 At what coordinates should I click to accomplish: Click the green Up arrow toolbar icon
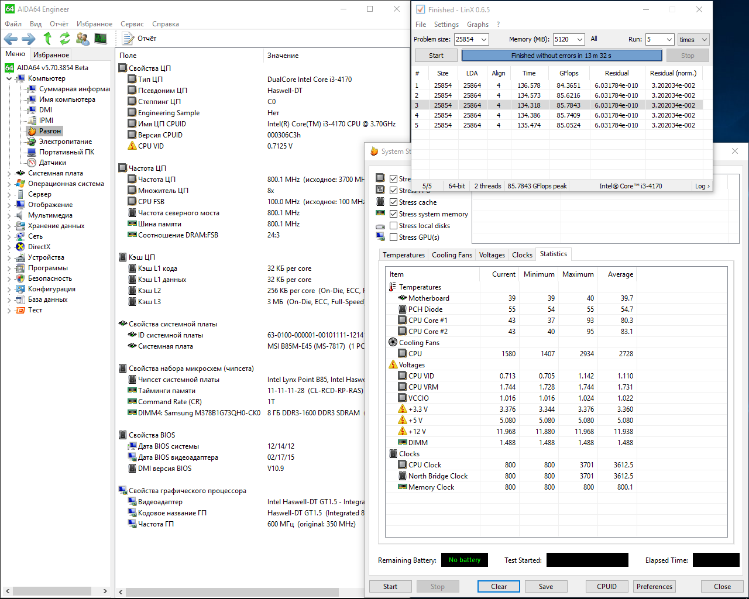point(48,39)
